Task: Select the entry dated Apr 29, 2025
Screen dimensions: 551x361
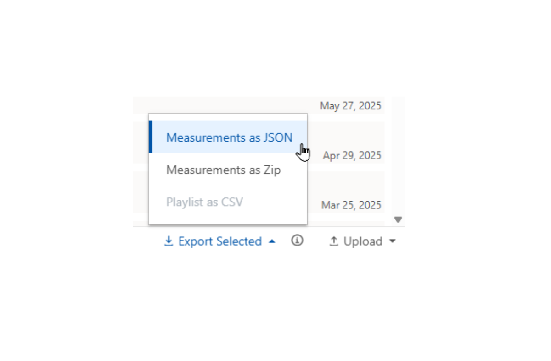Action: [352, 155]
